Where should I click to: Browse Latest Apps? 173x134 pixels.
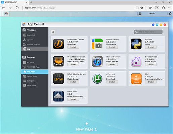[35, 76]
